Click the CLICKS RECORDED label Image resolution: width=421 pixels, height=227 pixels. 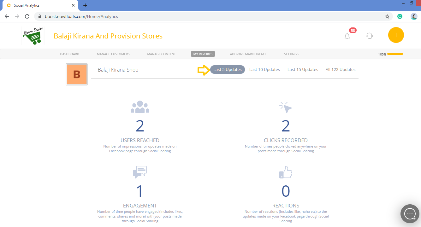(286, 140)
